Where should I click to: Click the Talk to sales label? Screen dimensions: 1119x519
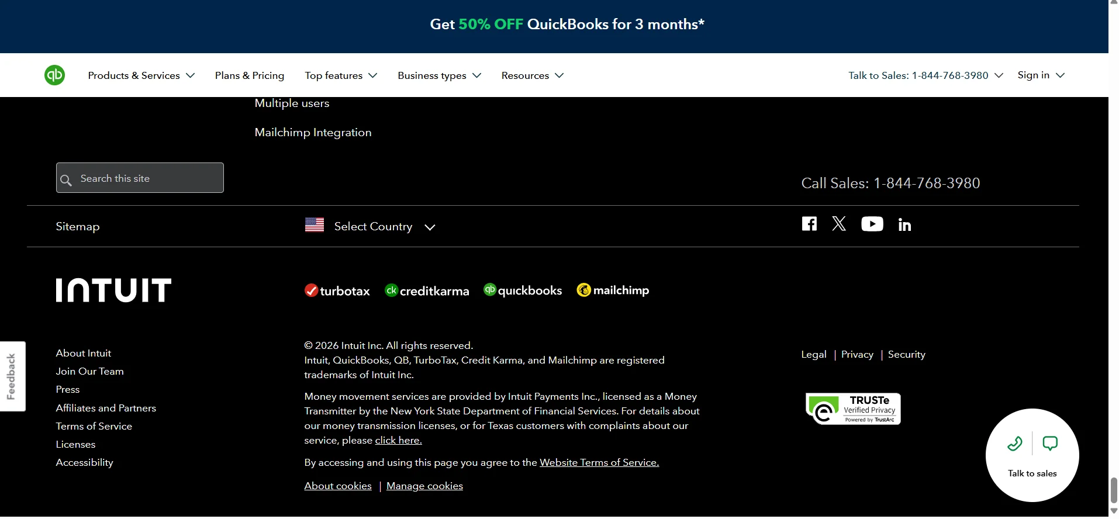(x=1032, y=473)
